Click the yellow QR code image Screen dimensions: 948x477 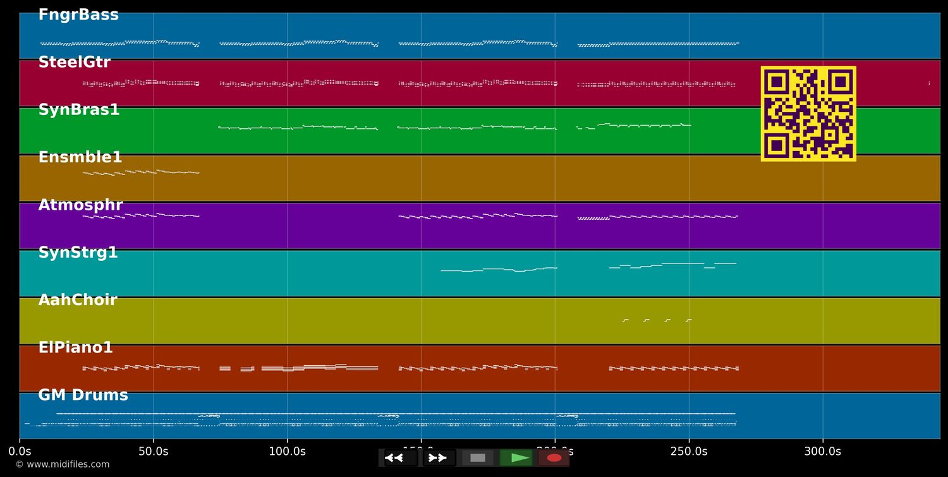click(x=808, y=114)
